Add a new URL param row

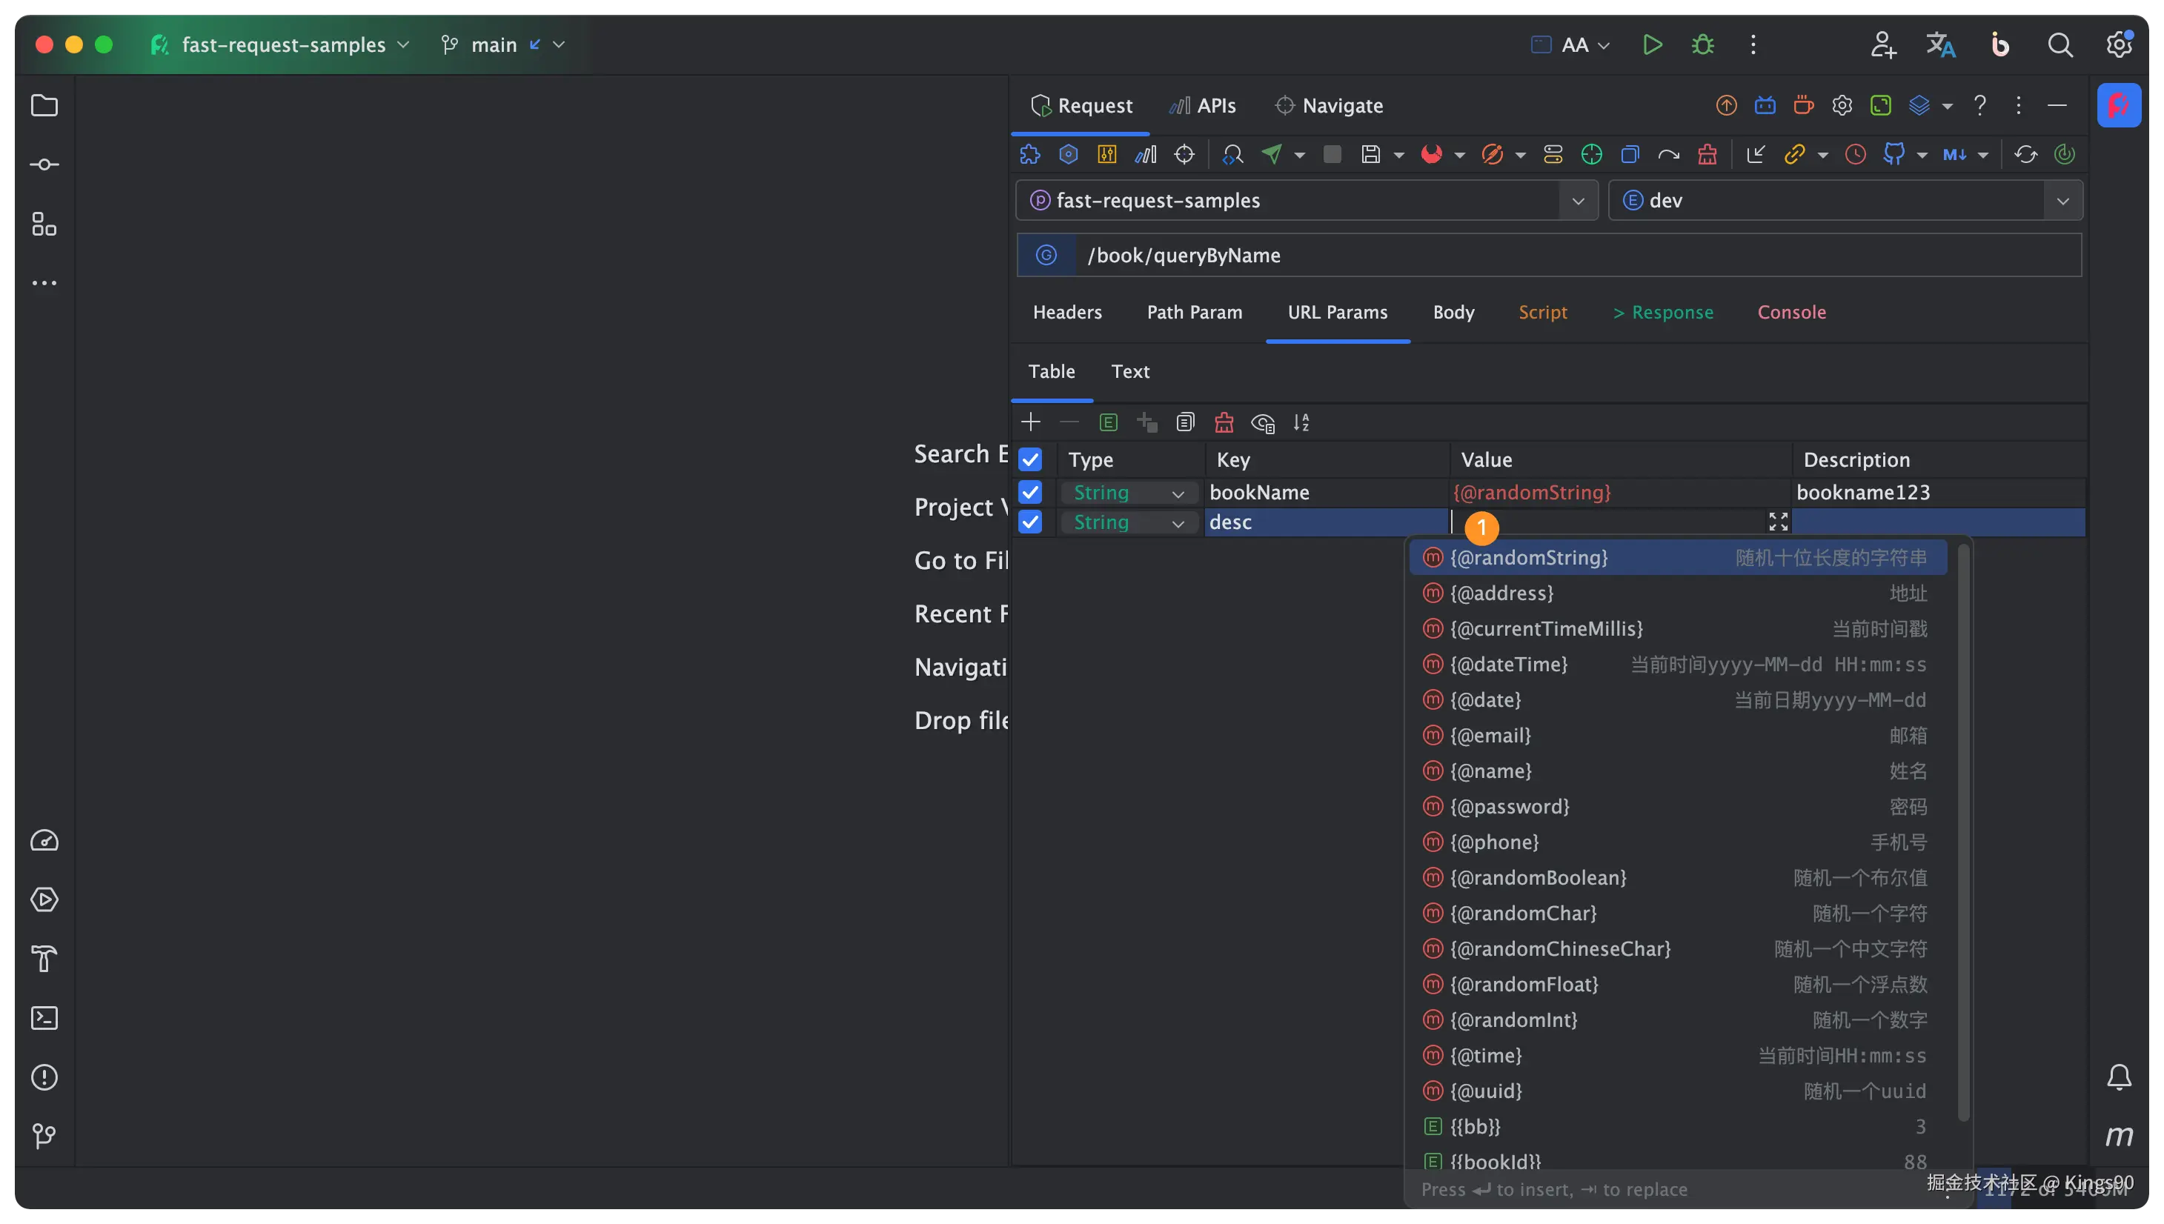(x=1030, y=422)
